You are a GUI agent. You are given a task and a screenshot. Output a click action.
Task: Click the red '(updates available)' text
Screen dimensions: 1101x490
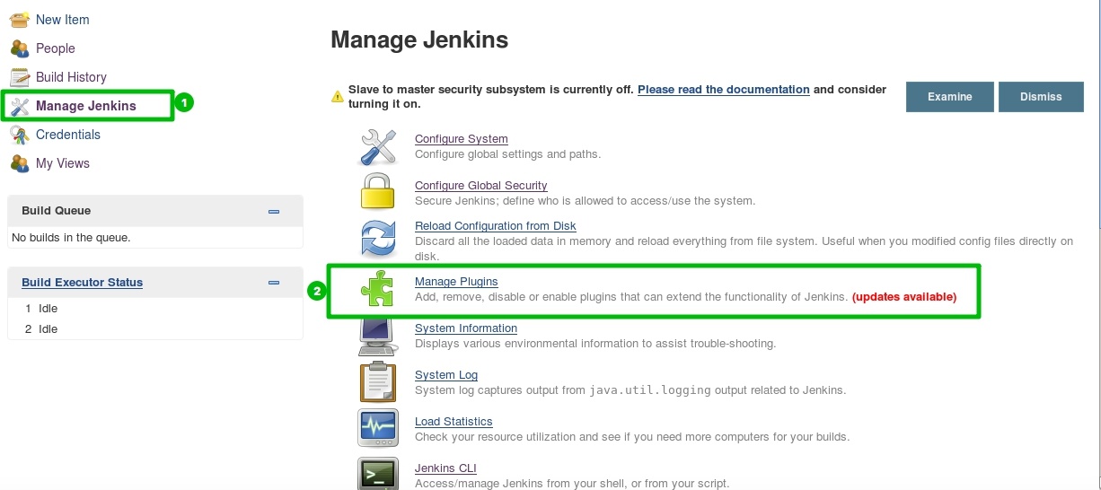[x=904, y=297]
